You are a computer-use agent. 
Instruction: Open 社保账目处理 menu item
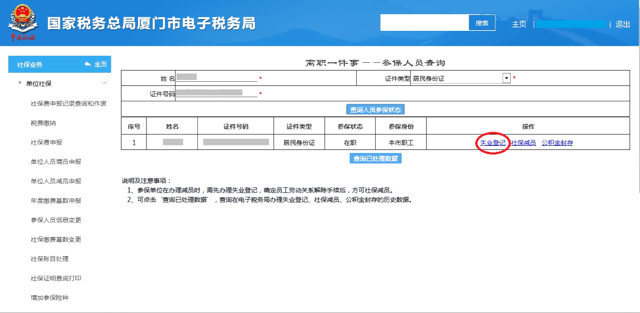[x=50, y=258]
